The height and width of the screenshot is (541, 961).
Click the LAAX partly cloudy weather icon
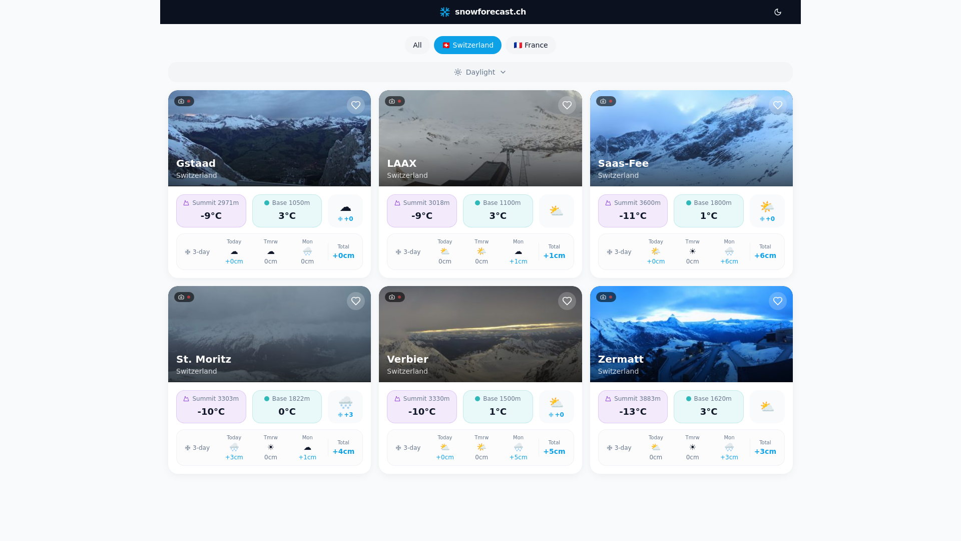pos(557,211)
